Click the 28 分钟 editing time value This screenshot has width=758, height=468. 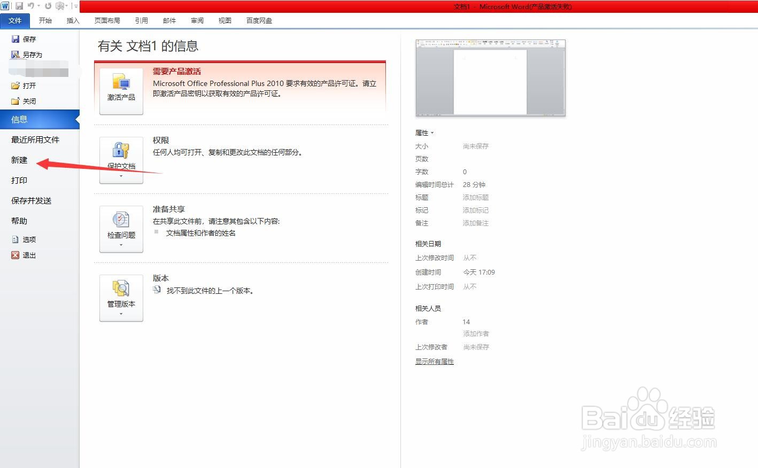tap(474, 184)
